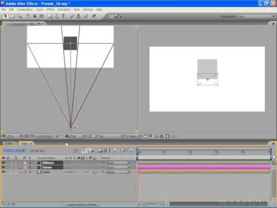Screen dimensions: 277x208
Task: Select the Cube layer name
Action: pyautogui.click(x=46, y=172)
